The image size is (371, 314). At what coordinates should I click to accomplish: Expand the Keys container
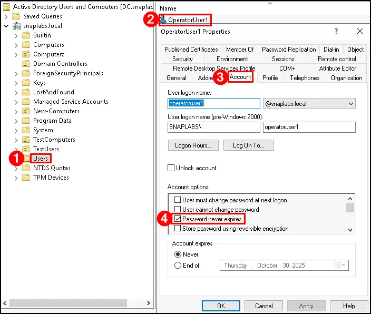coord(16,83)
